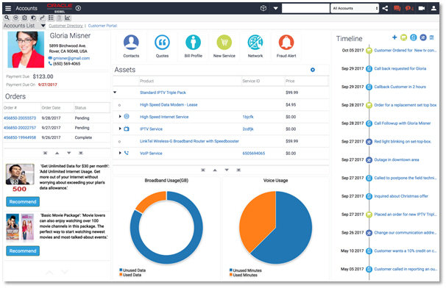Collapse the Standard IPTV Triple Pack row
Image resolution: width=446 pixels, height=288 pixels.
[x=115, y=93]
